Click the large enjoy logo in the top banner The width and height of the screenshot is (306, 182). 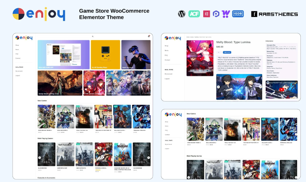click(39, 14)
